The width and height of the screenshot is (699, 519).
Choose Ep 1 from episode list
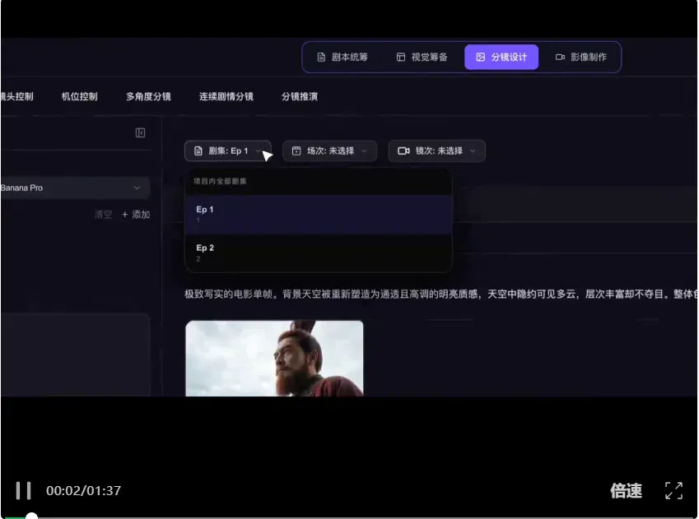click(319, 215)
